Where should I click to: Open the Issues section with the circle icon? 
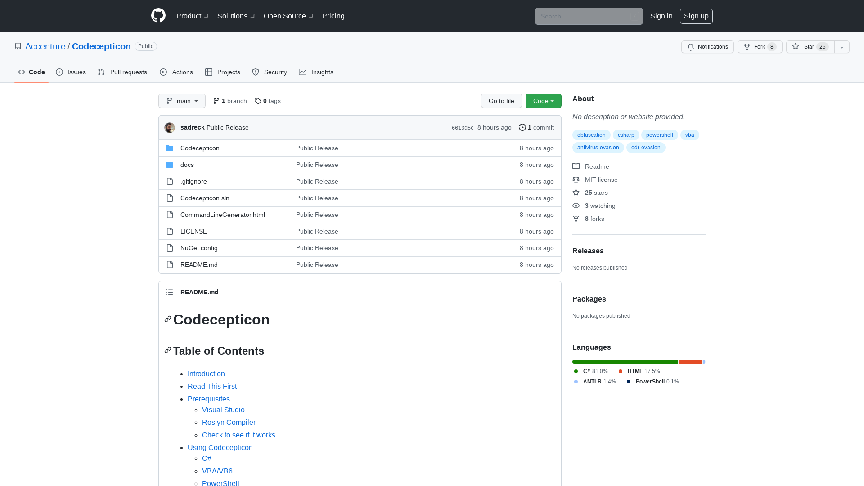pos(59,72)
